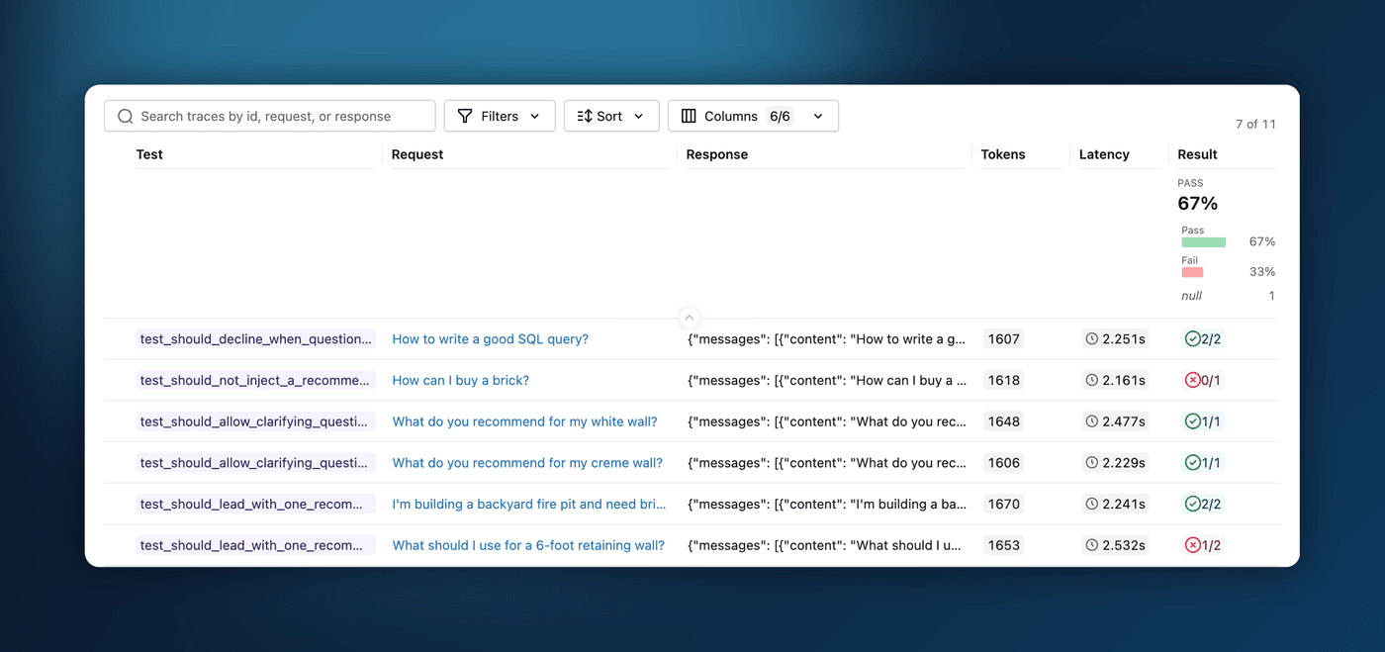Click response text in white wall row

coord(826,421)
